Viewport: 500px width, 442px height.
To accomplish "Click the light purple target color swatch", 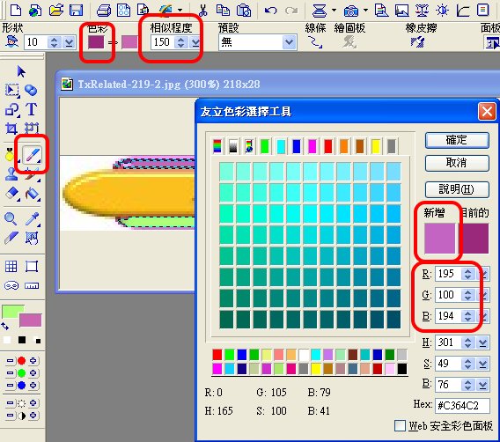I will tap(129, 42).
